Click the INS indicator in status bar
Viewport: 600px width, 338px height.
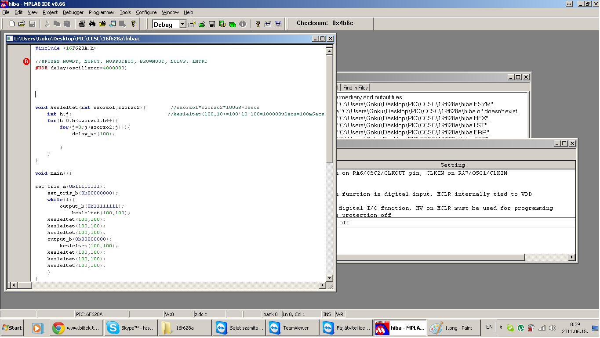[327, 314]
